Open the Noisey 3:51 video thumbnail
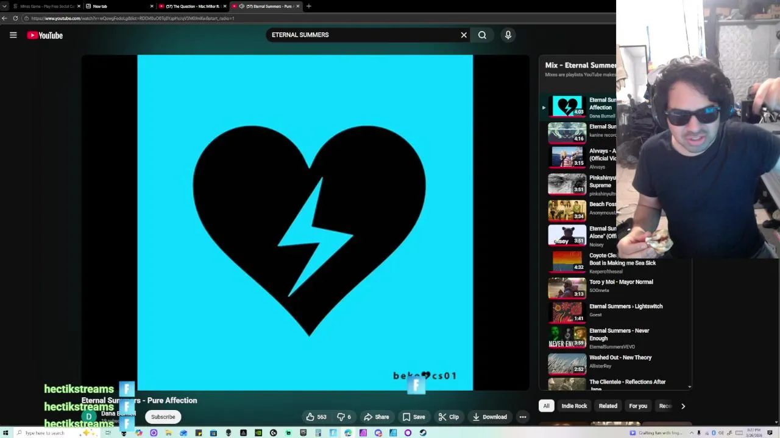 (x=567, y=235)
